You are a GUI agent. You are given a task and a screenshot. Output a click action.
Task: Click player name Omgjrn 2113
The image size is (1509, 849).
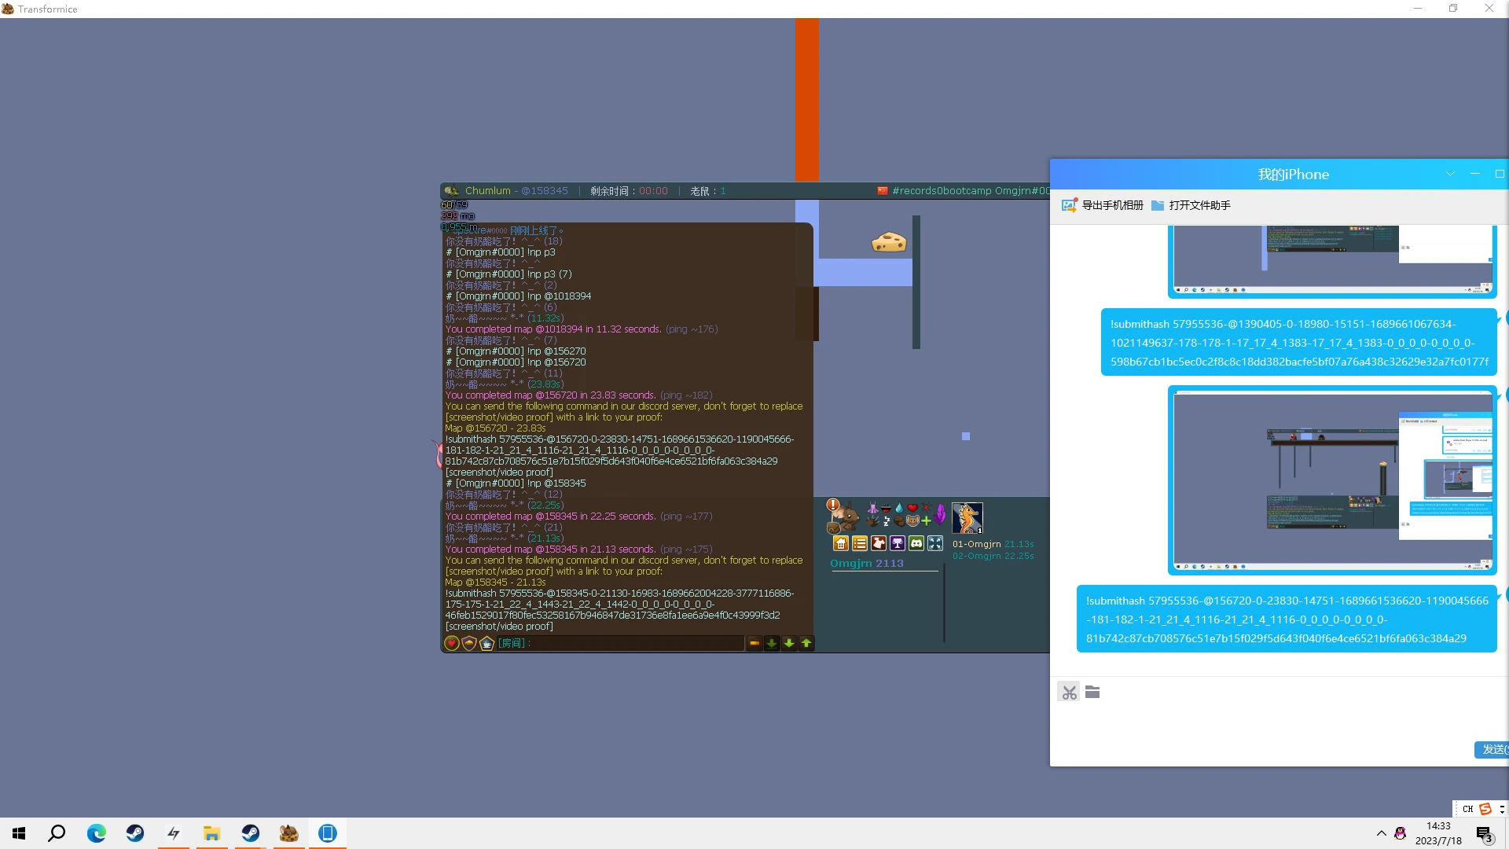click(x=867, y=563)
